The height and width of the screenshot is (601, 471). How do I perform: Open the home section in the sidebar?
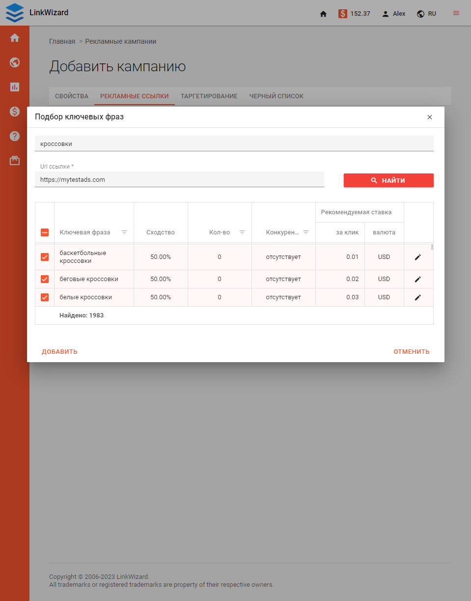point(14,37)
